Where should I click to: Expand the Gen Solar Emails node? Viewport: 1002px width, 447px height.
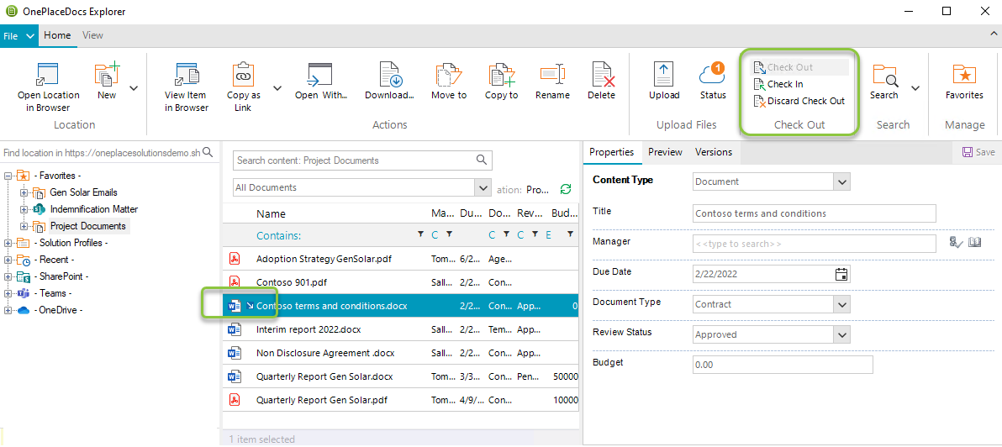(24, 192)
